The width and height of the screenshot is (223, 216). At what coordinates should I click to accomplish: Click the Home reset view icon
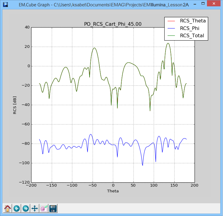click(x=8, y=208)
